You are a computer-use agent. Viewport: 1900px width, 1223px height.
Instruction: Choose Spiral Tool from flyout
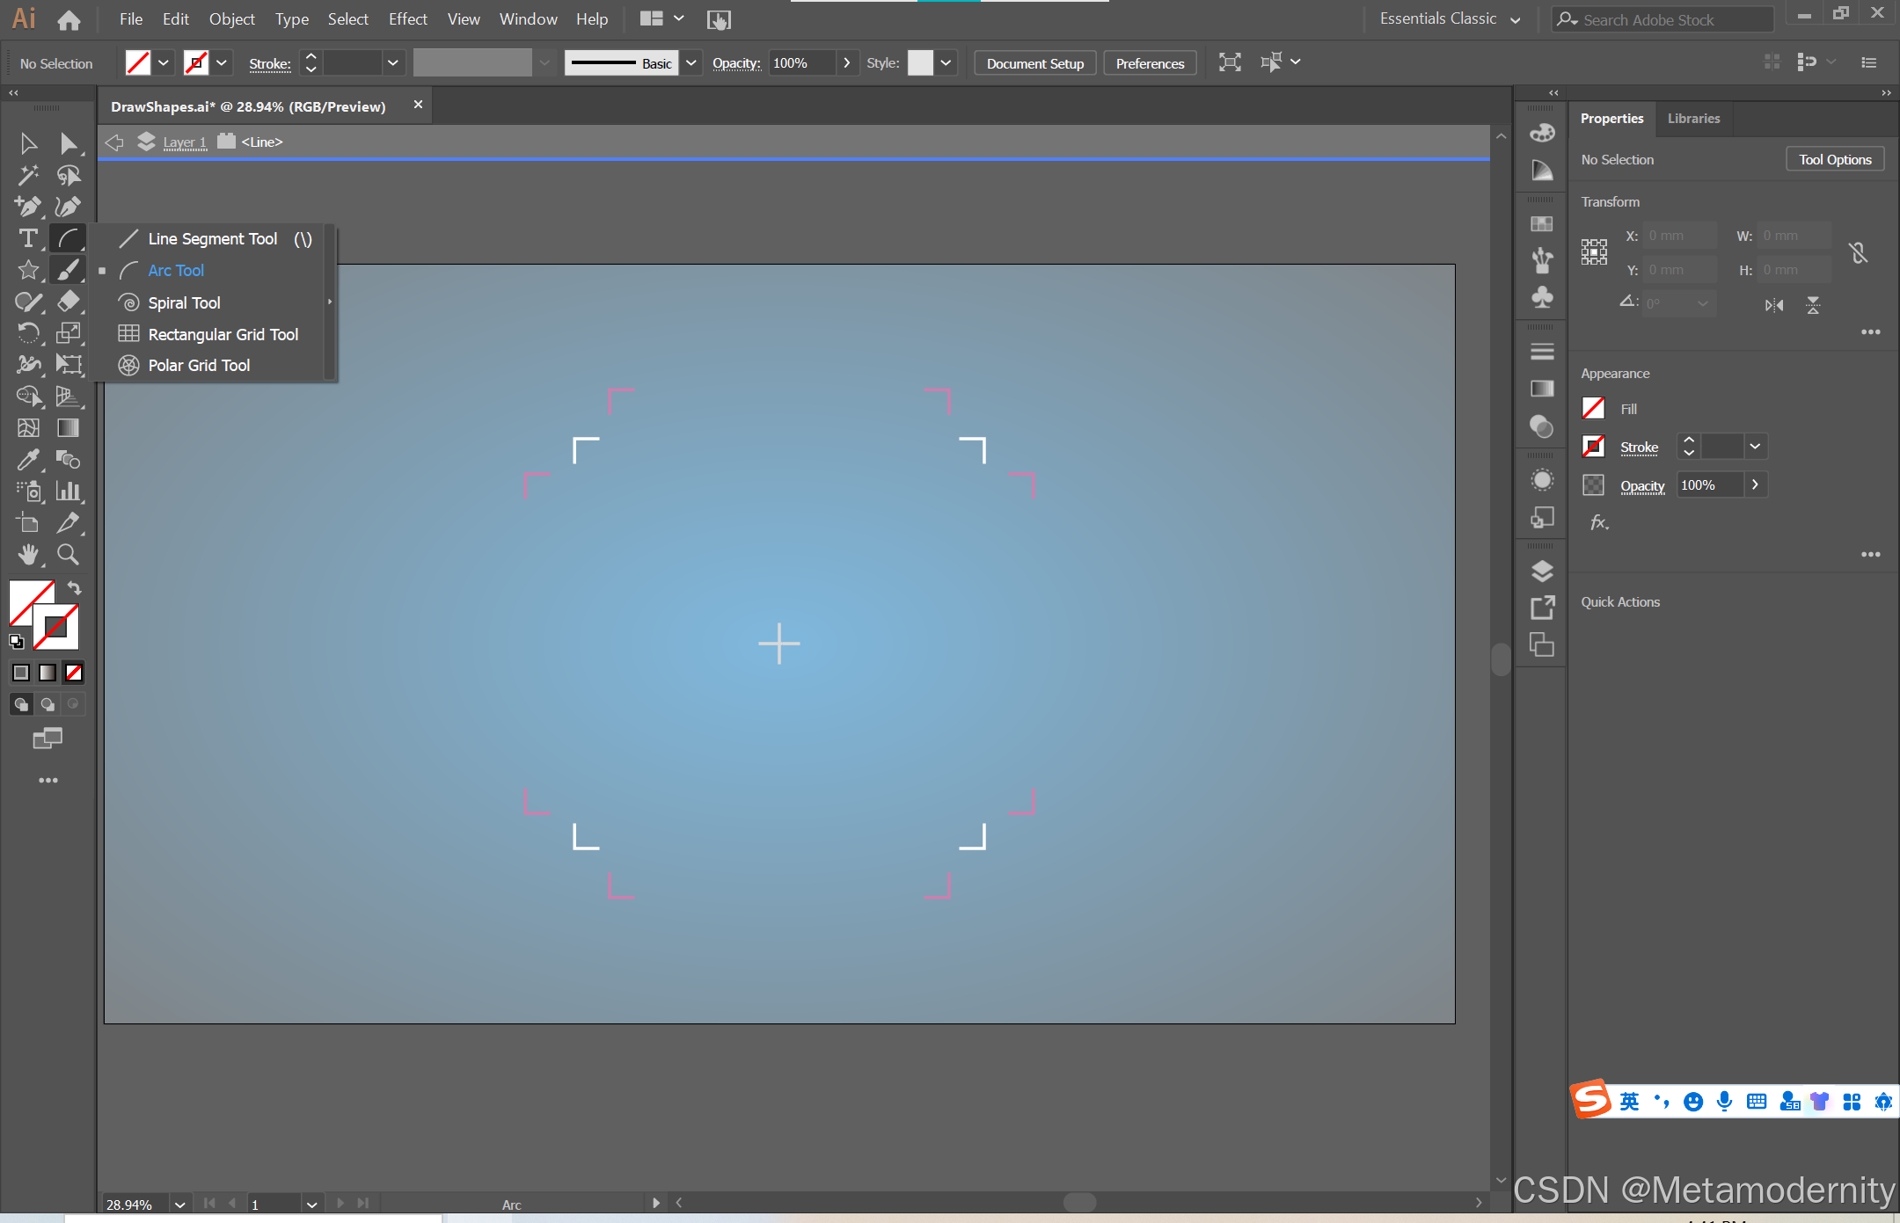point(184,302)
